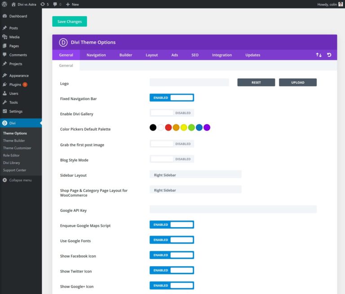Click the Pages icon in sidebar
This screenshot has height=294, width=345.
4,46
